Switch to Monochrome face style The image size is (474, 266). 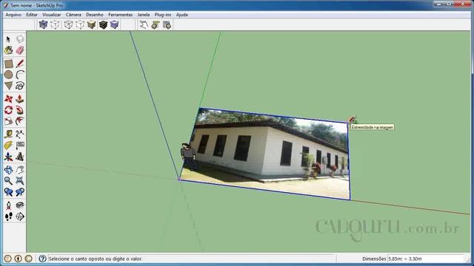(x=114, y=24)
